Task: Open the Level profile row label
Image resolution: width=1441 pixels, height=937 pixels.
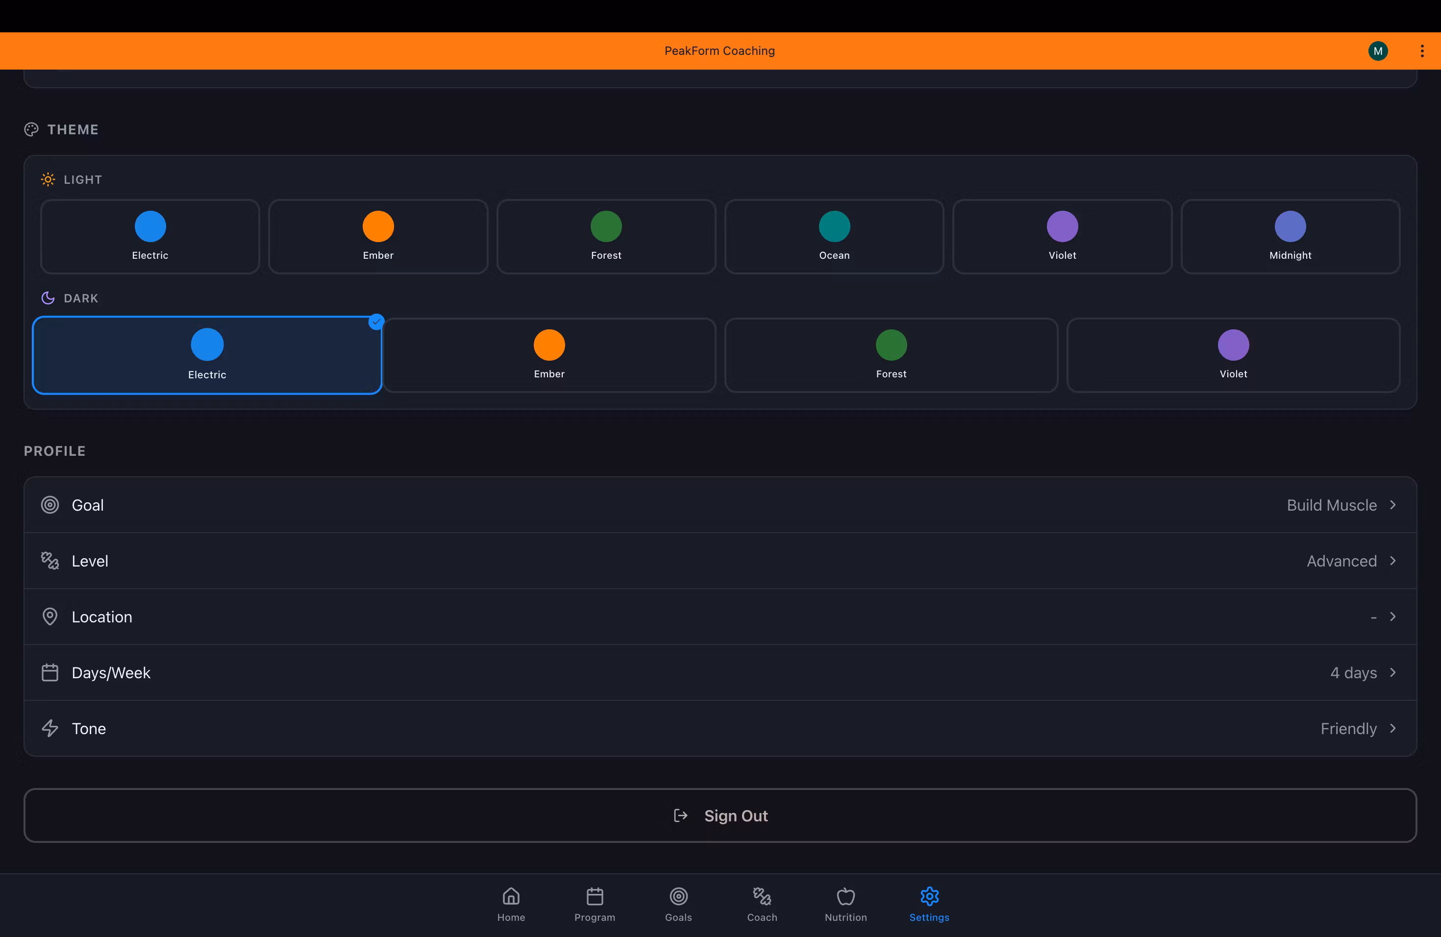Action: (90, 561)
